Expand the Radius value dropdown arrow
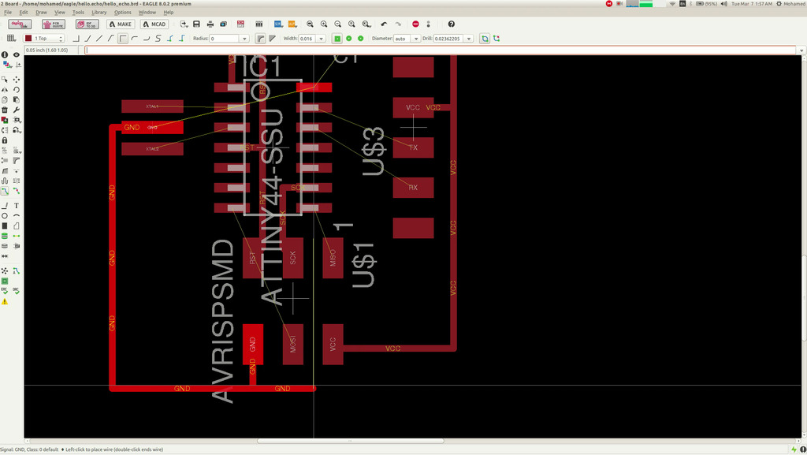This screenshot has width=807, height=455. click(244, 39)
